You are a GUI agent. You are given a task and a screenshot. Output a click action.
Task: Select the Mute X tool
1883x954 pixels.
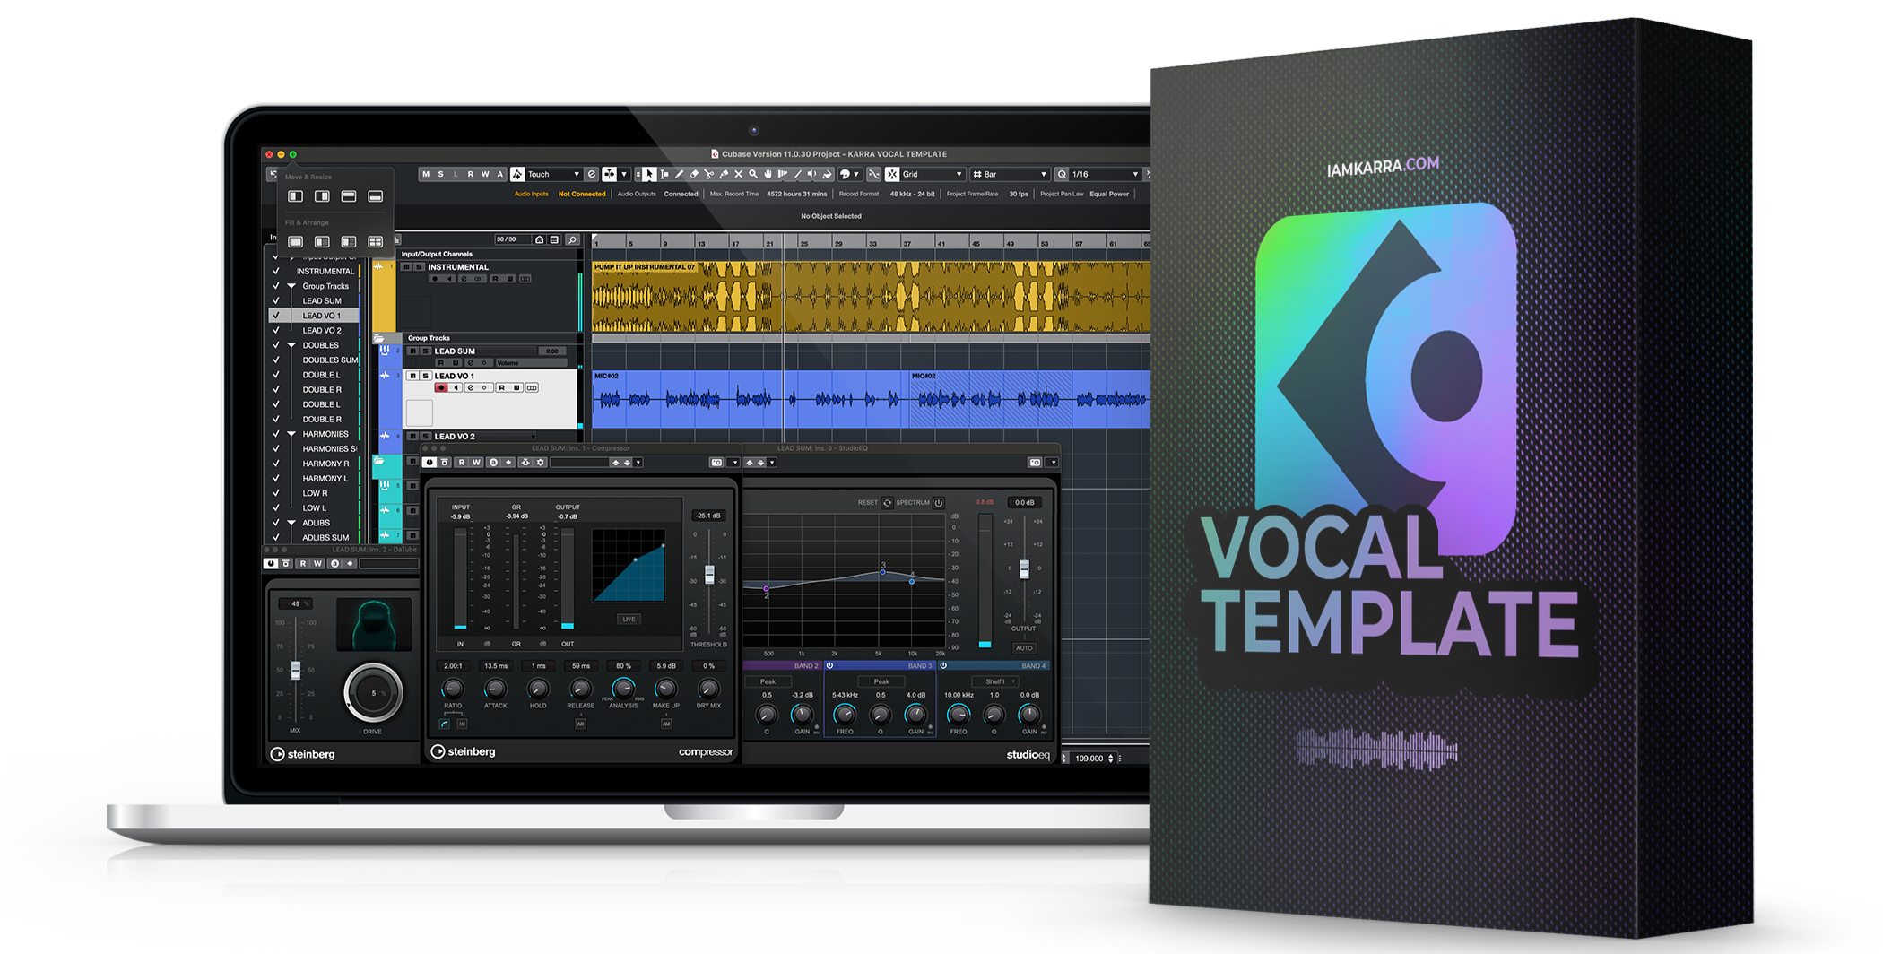coord(738,175)
